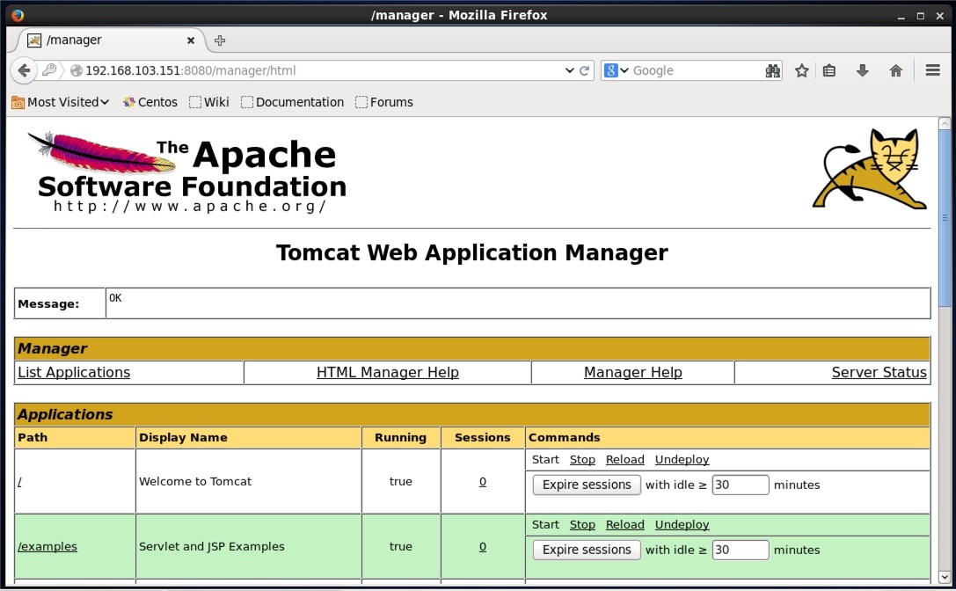Click the "Sessions" column header

[x=482, y=437]
